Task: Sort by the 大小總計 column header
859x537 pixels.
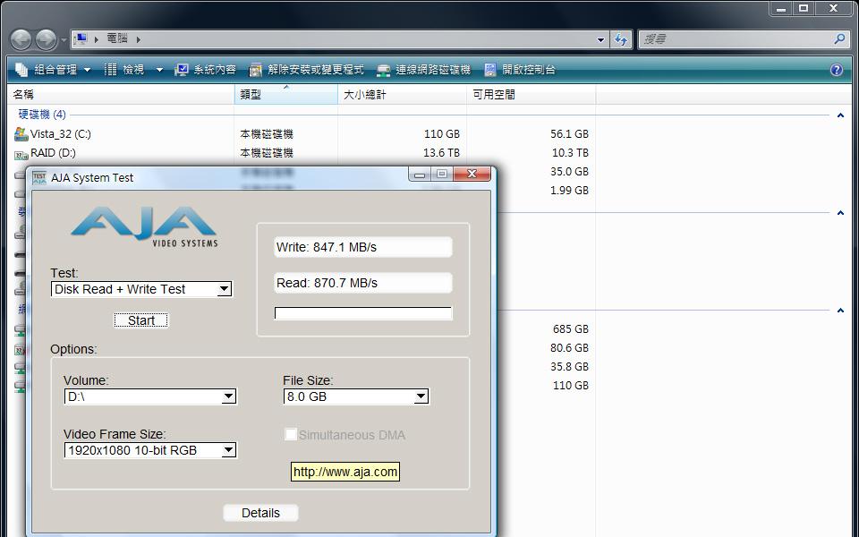Action: (x=402, y=94)
